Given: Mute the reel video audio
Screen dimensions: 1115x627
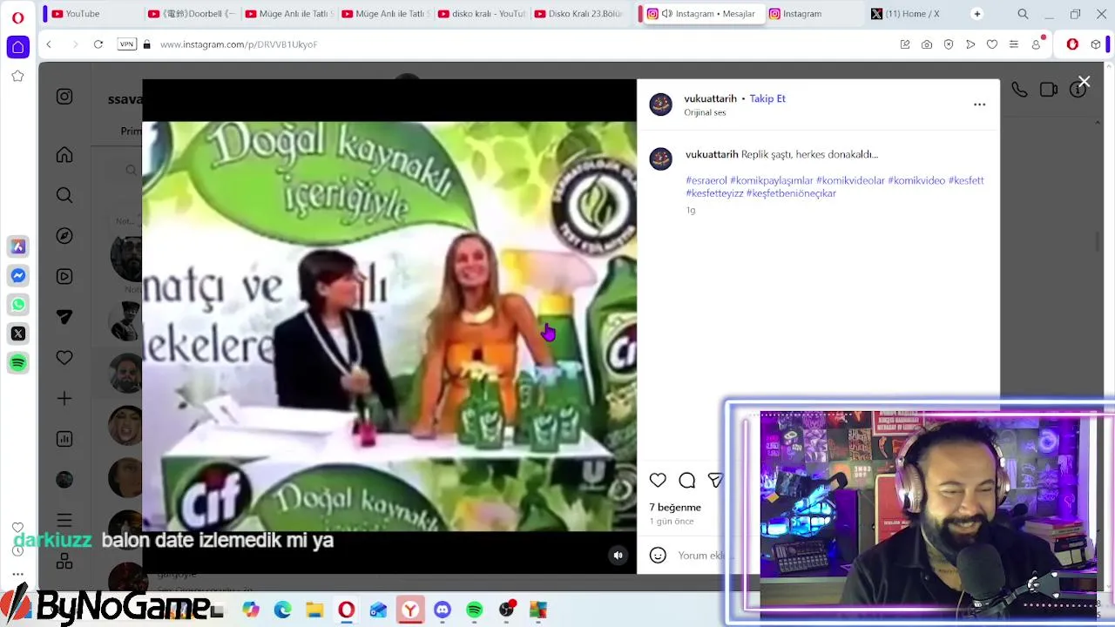Looking at the screenshot, I should pyautogui.click(x=618, y=556).
